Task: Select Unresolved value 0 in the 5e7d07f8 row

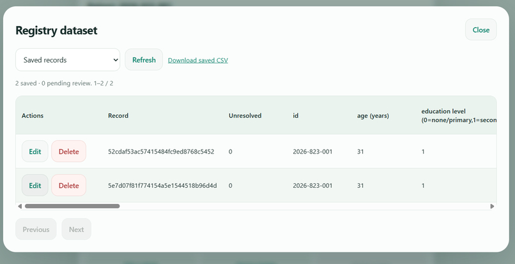Action: click(230, 185)
